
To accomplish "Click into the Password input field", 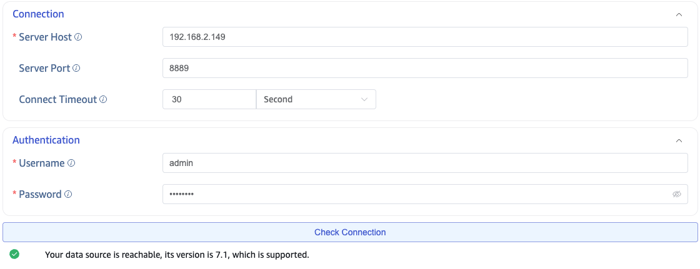I will coord(412,194).
